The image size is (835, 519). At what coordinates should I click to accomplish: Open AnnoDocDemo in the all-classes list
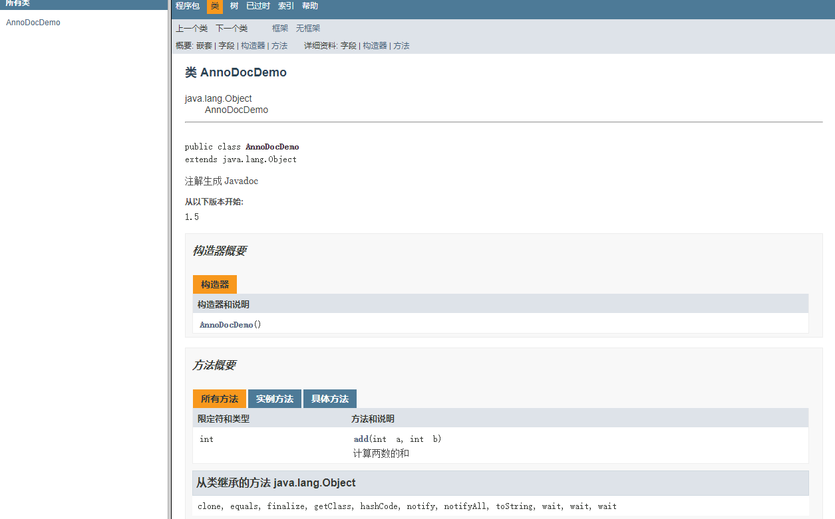pos(33,23)
